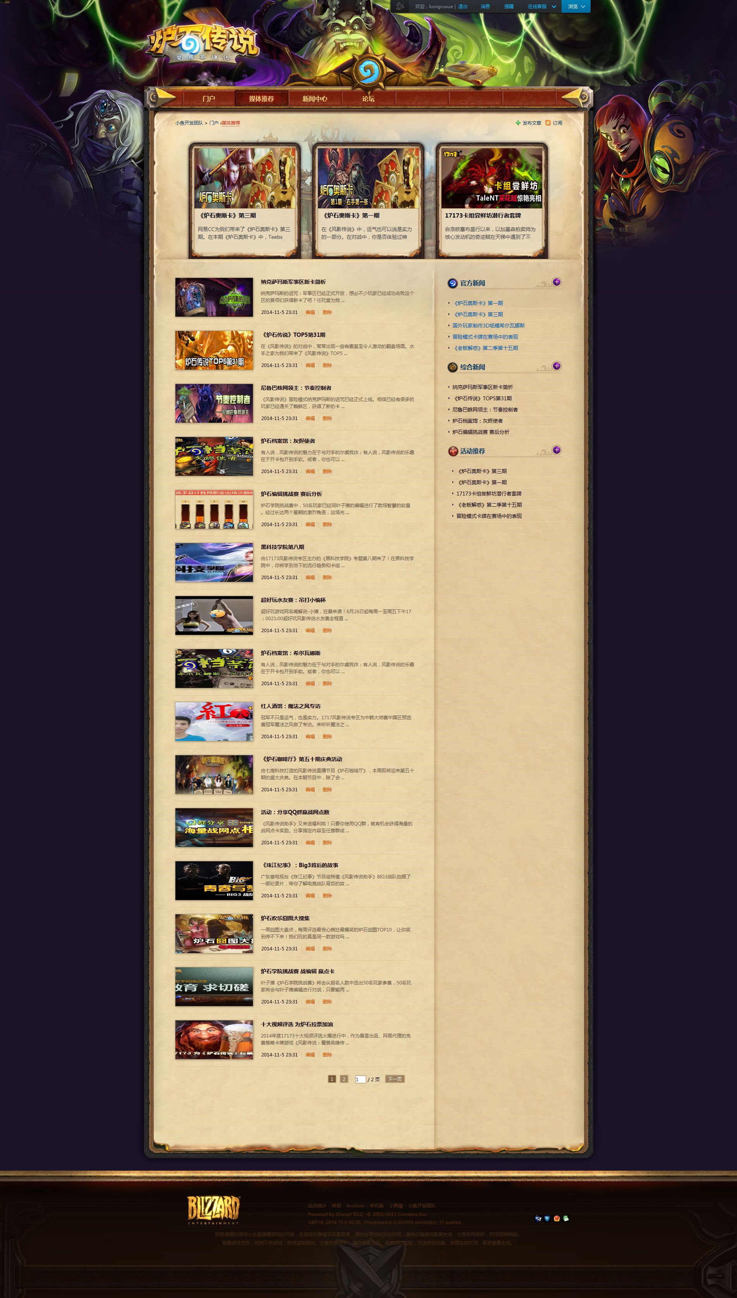The height and width of the screenshot is (1298, 737).
Task: Click the Blizzard Entertainment footer logo
Action: point(213,1210)
